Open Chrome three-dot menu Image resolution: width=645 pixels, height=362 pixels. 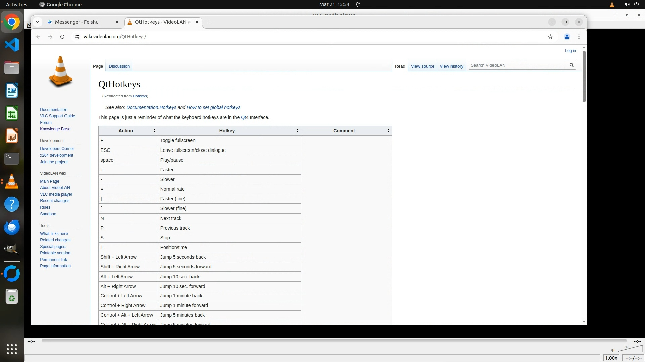pyautogui.click(x=579, y=37)
